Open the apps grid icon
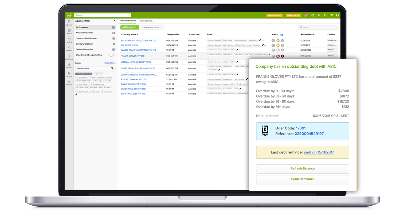The width and height of the screenshot is (404, 211). coord(332,15)
